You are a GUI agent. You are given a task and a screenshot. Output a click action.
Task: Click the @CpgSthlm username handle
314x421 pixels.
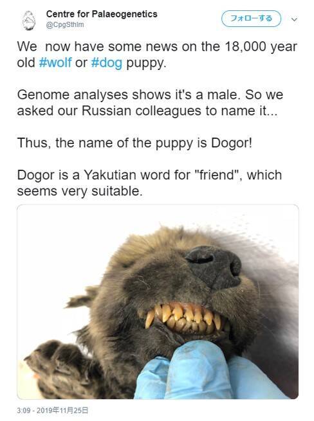(x=65, y=24)
